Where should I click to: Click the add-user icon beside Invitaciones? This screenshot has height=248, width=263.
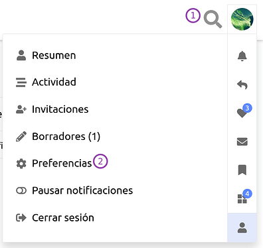click(x=21, y=109)
